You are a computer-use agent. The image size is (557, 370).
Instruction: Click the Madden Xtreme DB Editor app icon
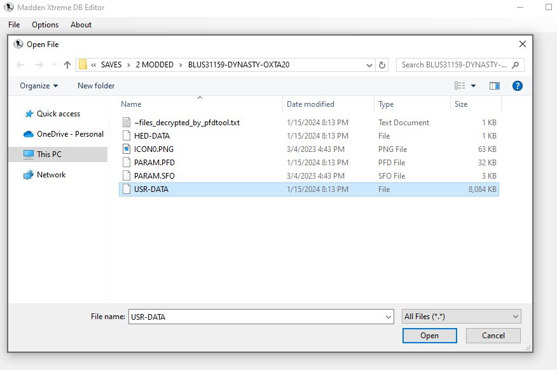pyautogui.click(x=8, y=7)
